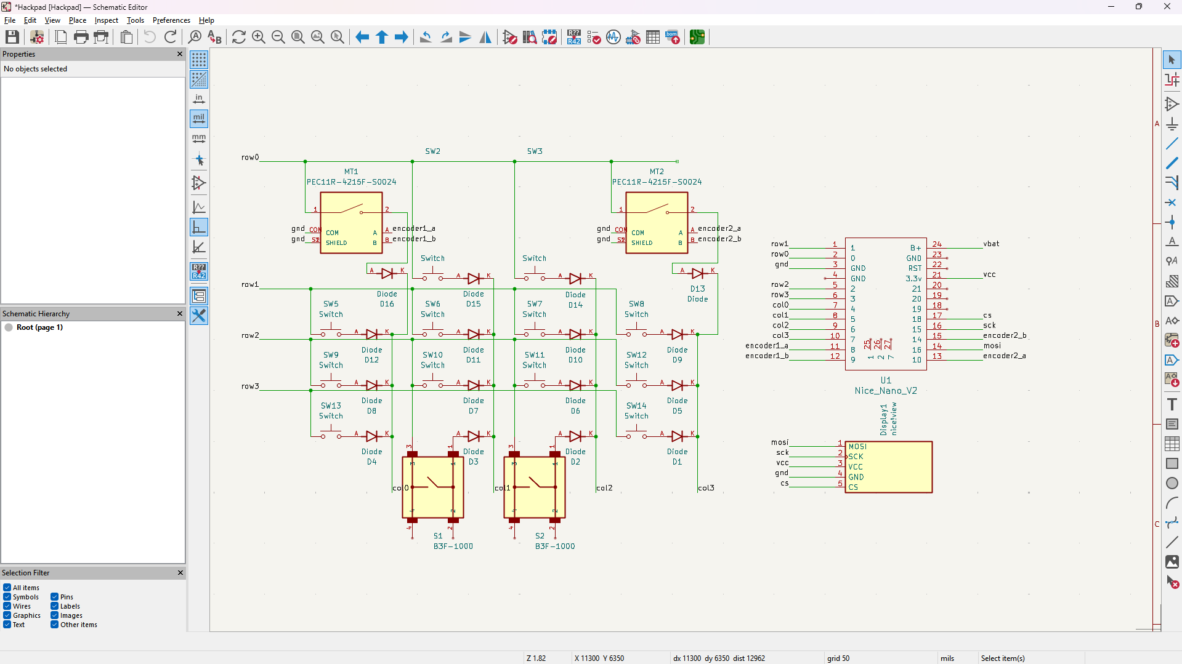This screenshot has height=664, width=1182.
Task: Mirror selection vertically
Action: [x=466, y=37]
